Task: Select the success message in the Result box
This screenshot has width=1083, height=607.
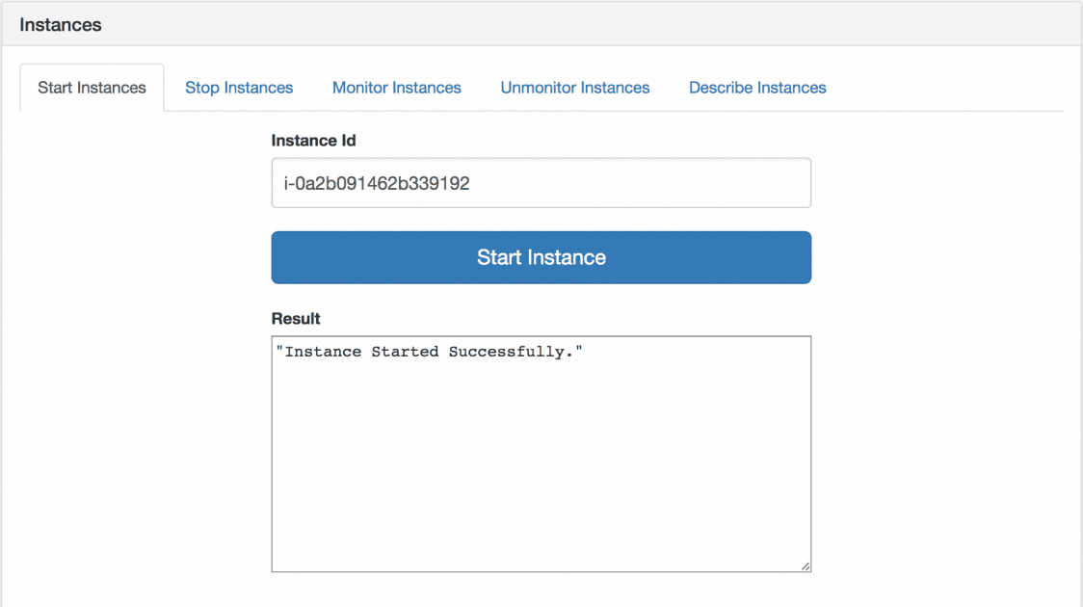Action: [x=432, y=351]
